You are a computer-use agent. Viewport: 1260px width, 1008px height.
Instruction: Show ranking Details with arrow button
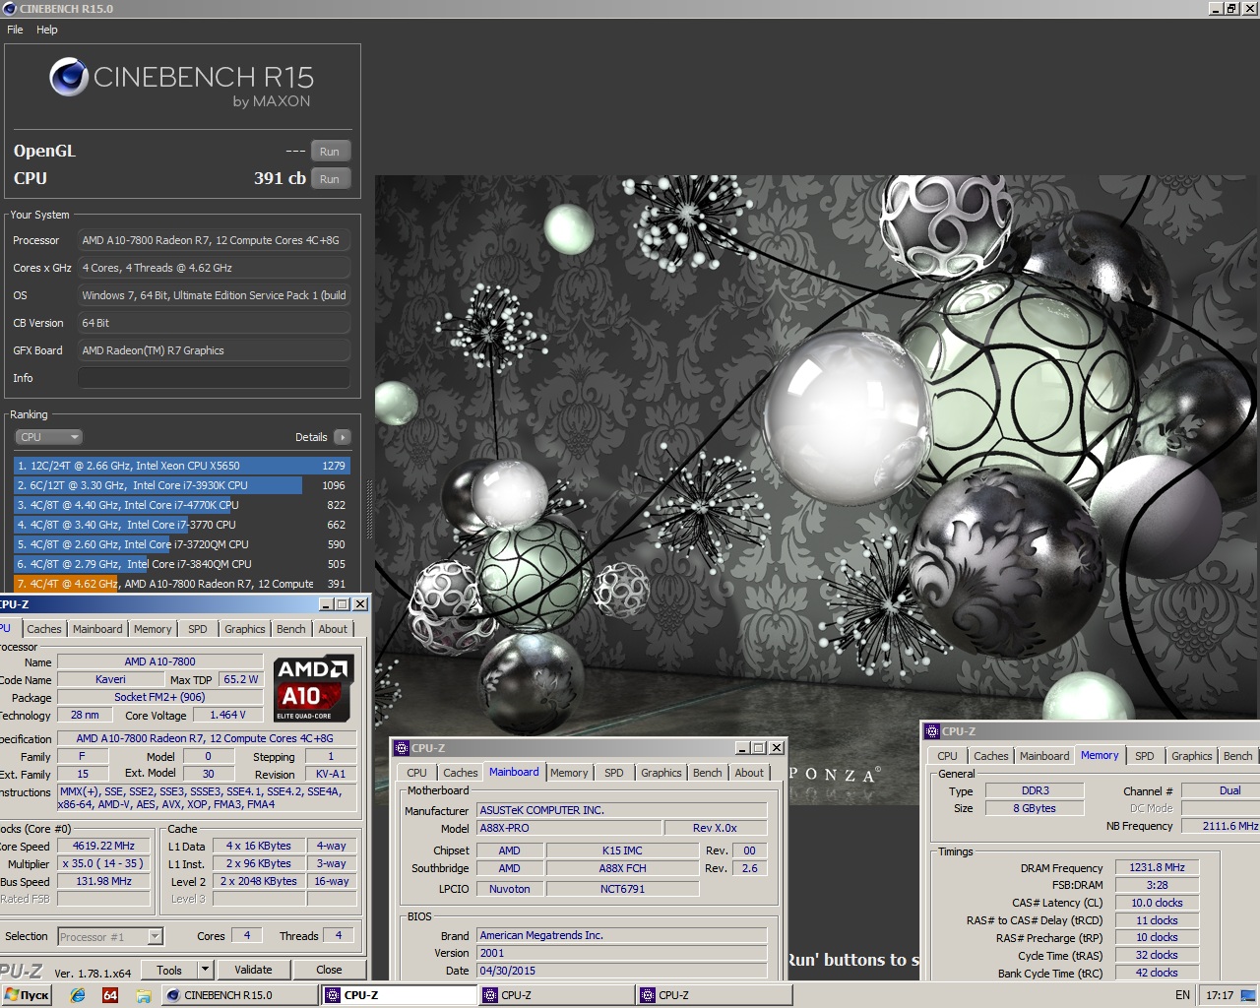point(342,437)
